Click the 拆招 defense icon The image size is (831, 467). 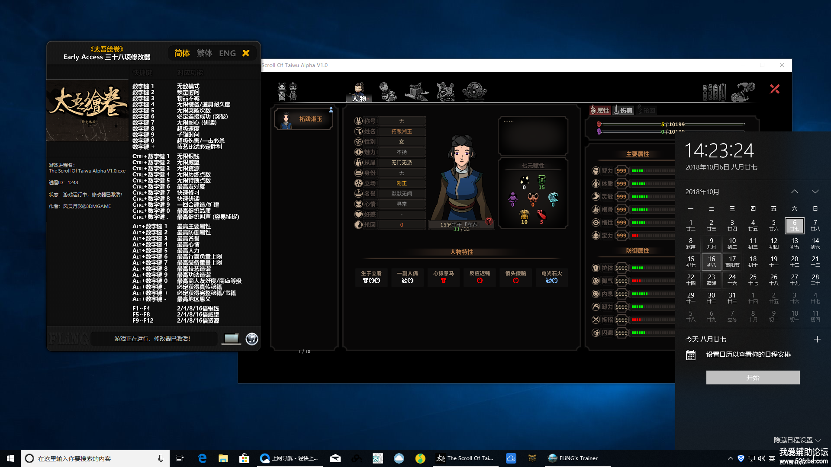click(x=596, y=320)
